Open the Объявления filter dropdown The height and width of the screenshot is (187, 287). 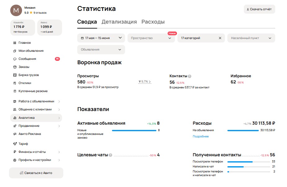[101, 50]
